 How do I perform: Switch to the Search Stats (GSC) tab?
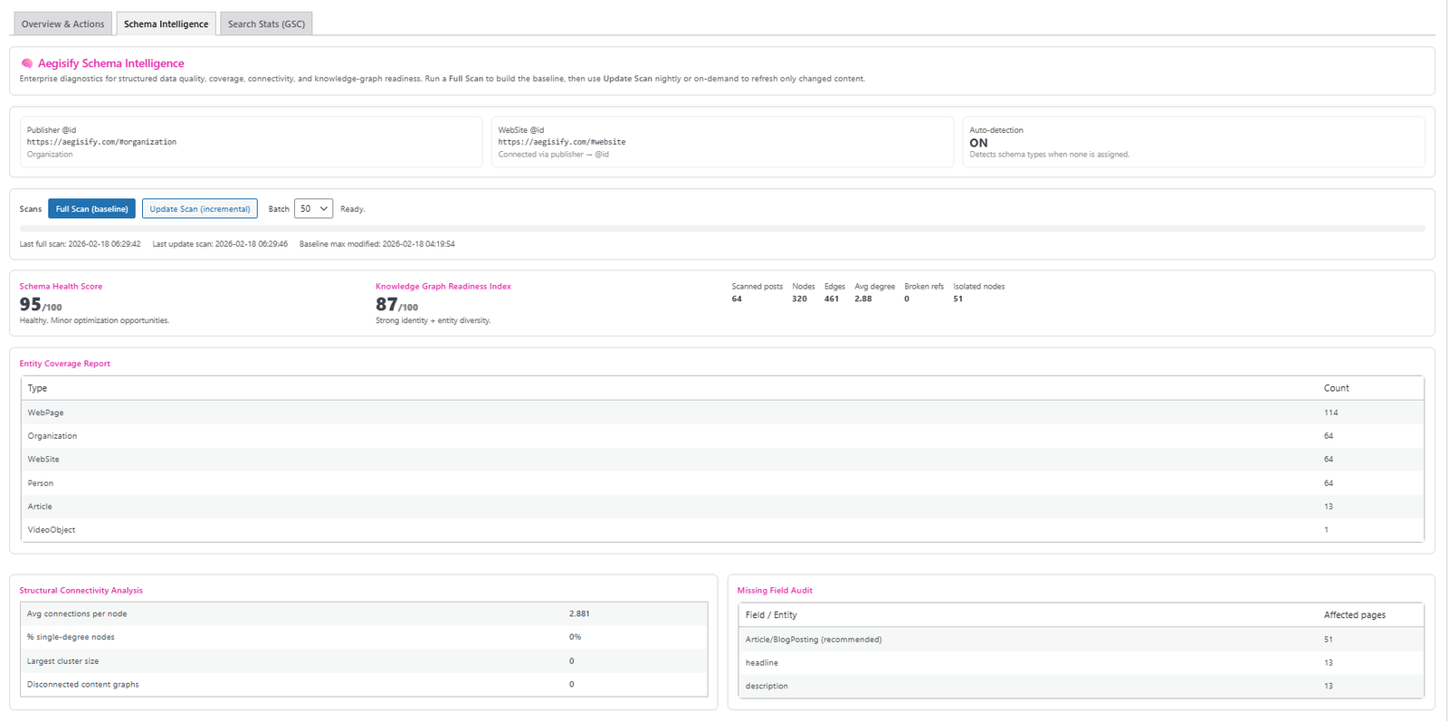point(266,24)
